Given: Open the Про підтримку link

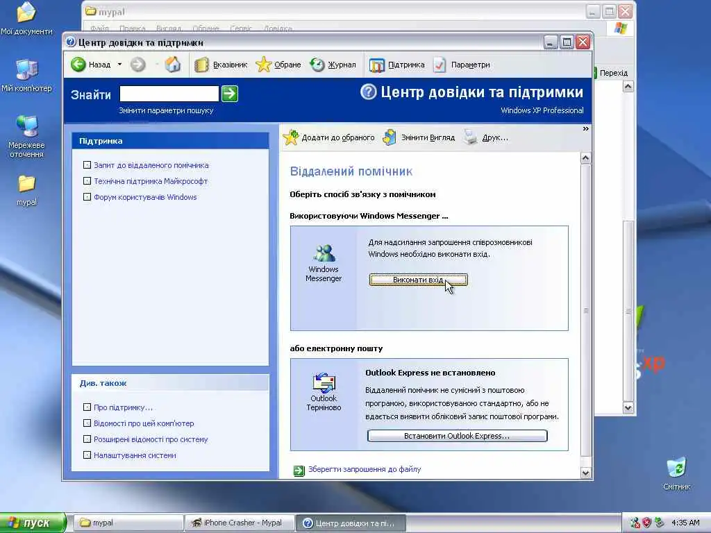Looking at the screenshot, I should pyautogui.click(x=123, y=407).
